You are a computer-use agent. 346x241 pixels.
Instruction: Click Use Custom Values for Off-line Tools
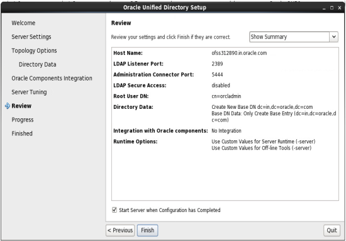[x=262, y=148]
